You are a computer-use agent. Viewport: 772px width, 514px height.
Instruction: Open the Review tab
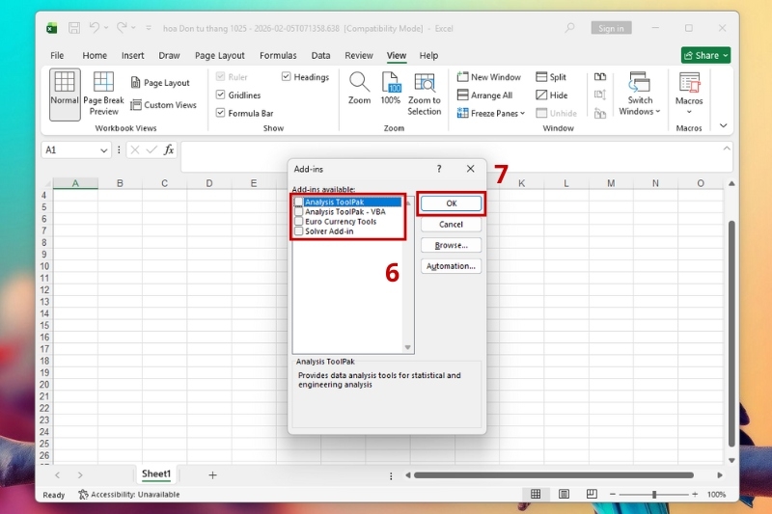point(359,56)
